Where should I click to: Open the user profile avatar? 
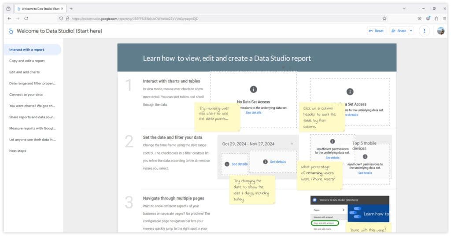440,31
